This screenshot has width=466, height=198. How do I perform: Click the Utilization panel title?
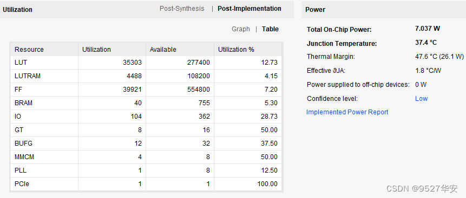[17, 10]
